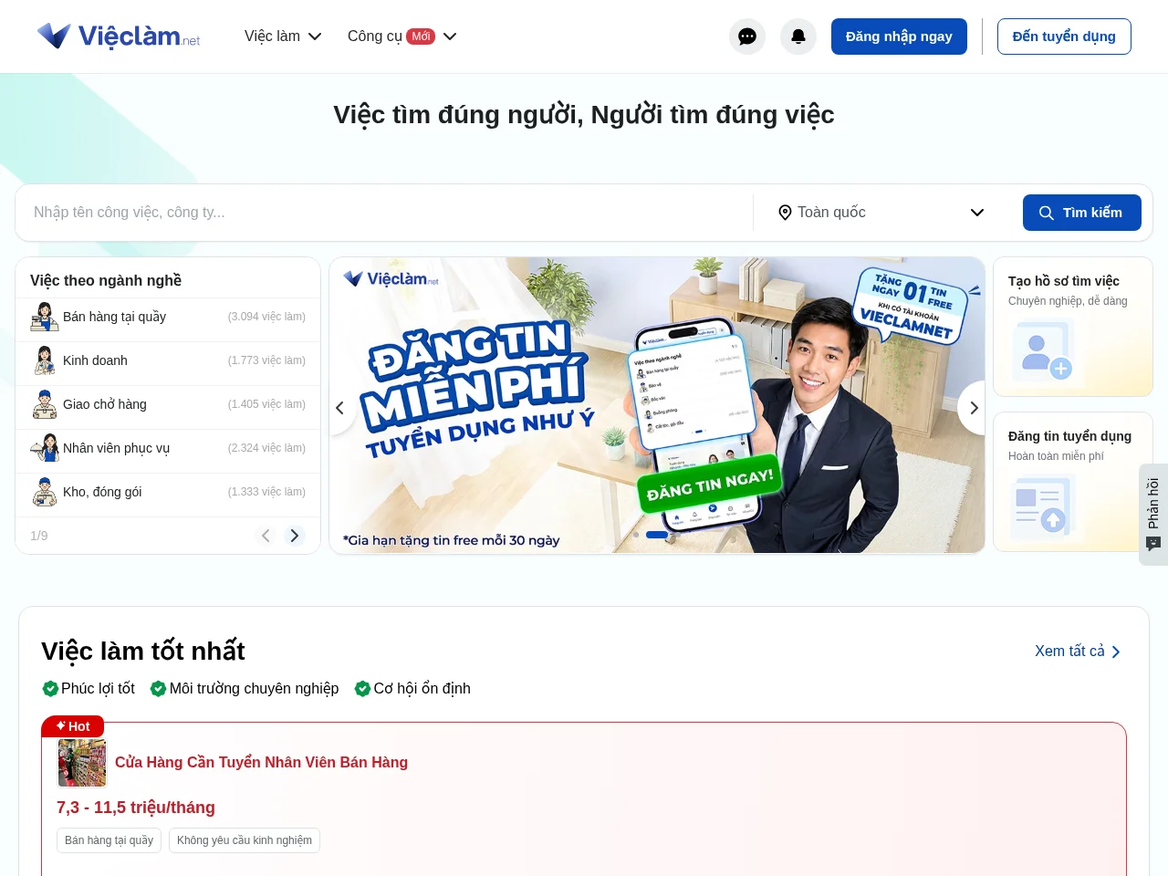The width and height of the screenshot is (1168, 876).
Task: Click the Giao chở hàng category name
Action: (x=105, y=404)
